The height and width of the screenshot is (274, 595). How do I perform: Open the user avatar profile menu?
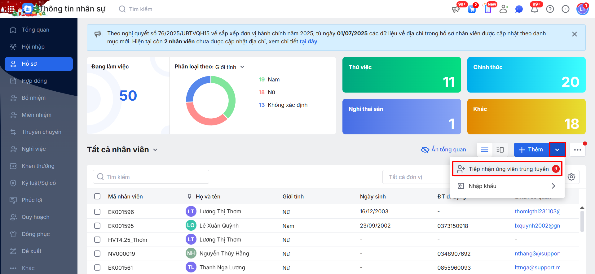pyautogui.click(x=582, y=9)
